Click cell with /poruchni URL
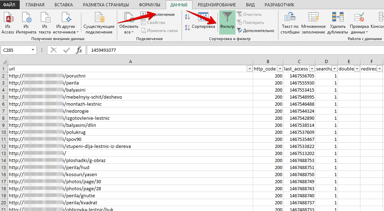Screen dimensions: 384x211 pyautogui.click(x=131, y=76)
